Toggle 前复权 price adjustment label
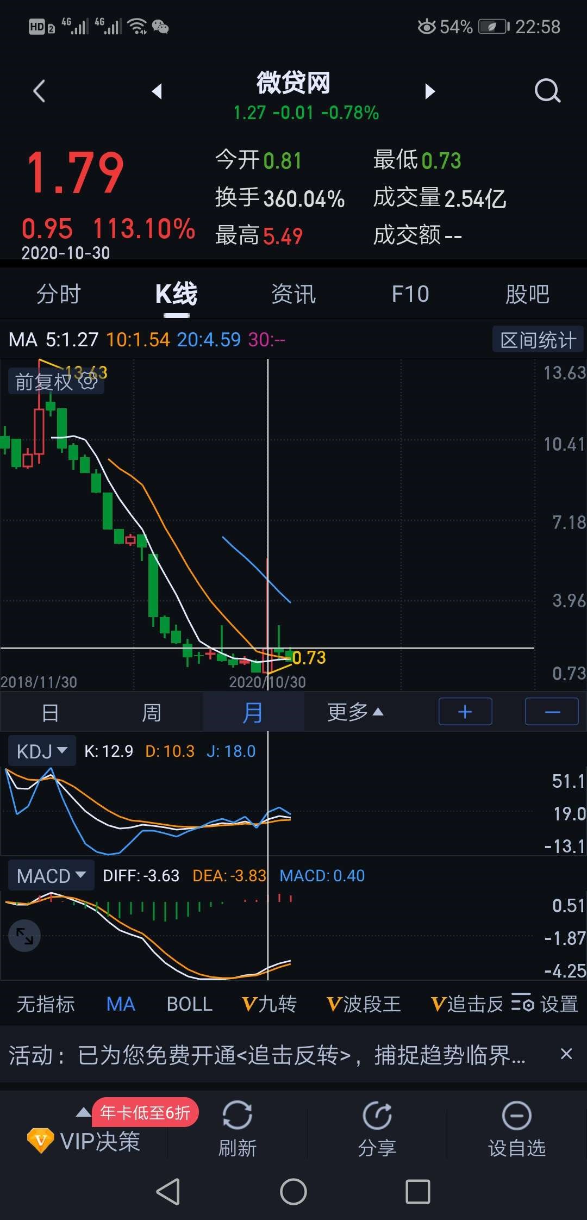Screen dimensions: 587x1220 (x=43, y=382)
